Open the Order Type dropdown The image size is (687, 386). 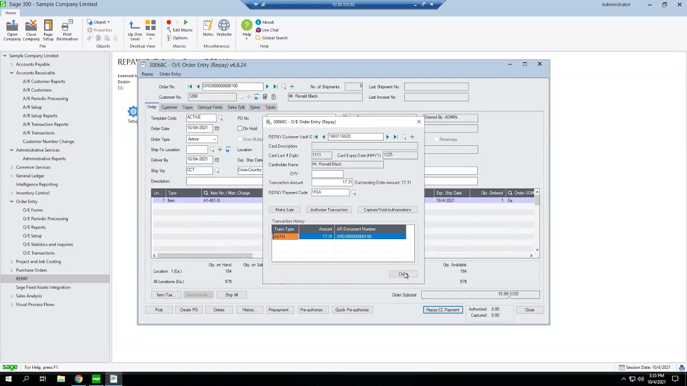[x=214, y=139]
